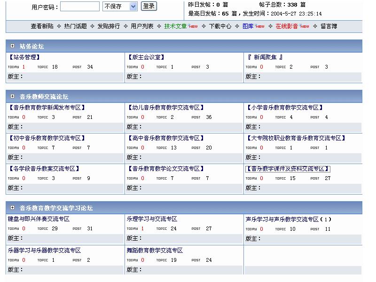Open the 技术文章 link
The height and width of the screenshot is (282, 376).
click(175, 26)
